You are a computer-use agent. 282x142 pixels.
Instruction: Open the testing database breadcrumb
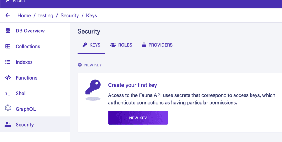pyautogui.click(x=45, y=15)
